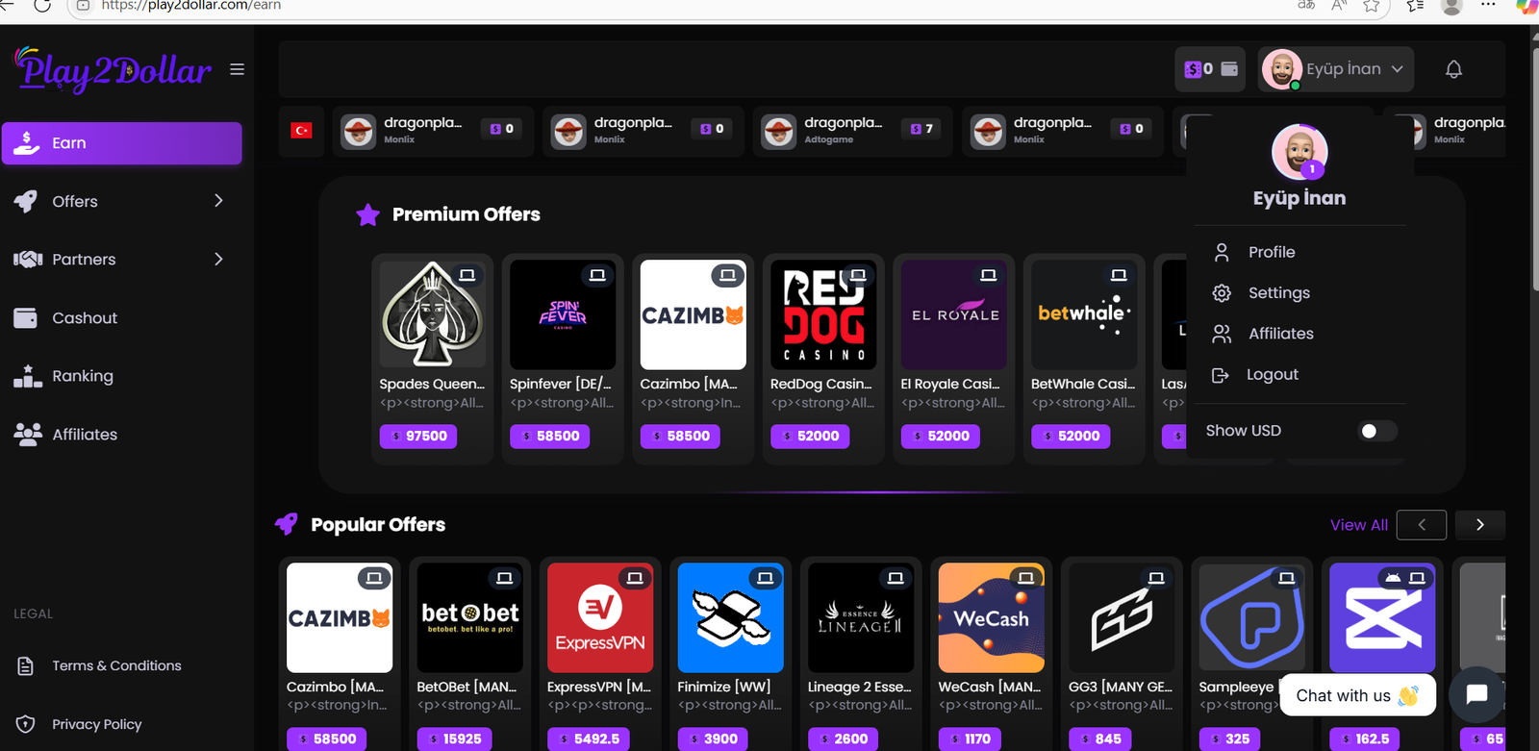Toggle the hamburger sidebar menu
Screen dimensions: 1539x751
(237, 69)
